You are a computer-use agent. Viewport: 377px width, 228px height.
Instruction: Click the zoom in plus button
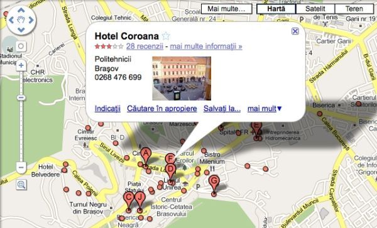[x=21, y=65]
